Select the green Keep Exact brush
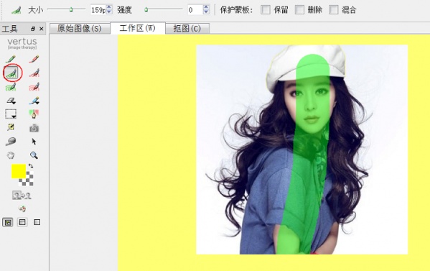 pos(11,59)
